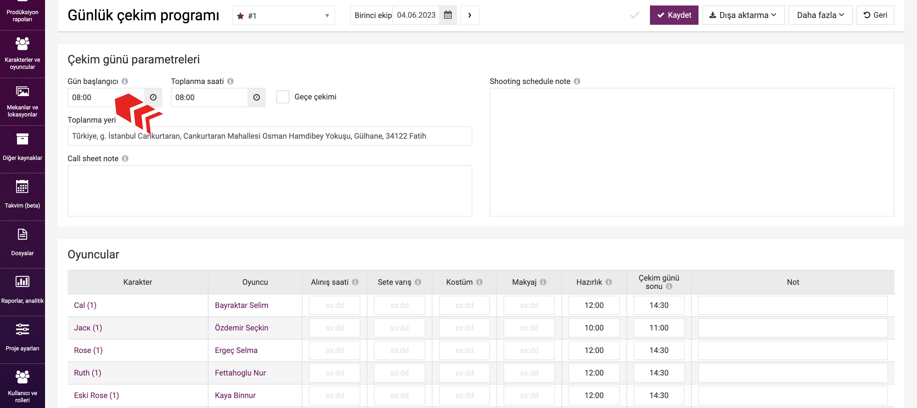The height and width of the screenshot is (408, 917).
Task: Open Takvim (beta) calendar section
Action: tap(23, 197)
